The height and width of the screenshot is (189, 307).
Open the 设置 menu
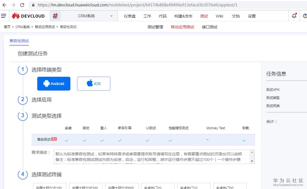pos(252,16)
